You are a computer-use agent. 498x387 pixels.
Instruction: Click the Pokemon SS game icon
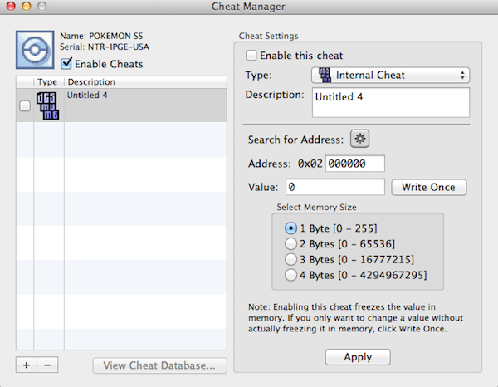coord(36,51)
